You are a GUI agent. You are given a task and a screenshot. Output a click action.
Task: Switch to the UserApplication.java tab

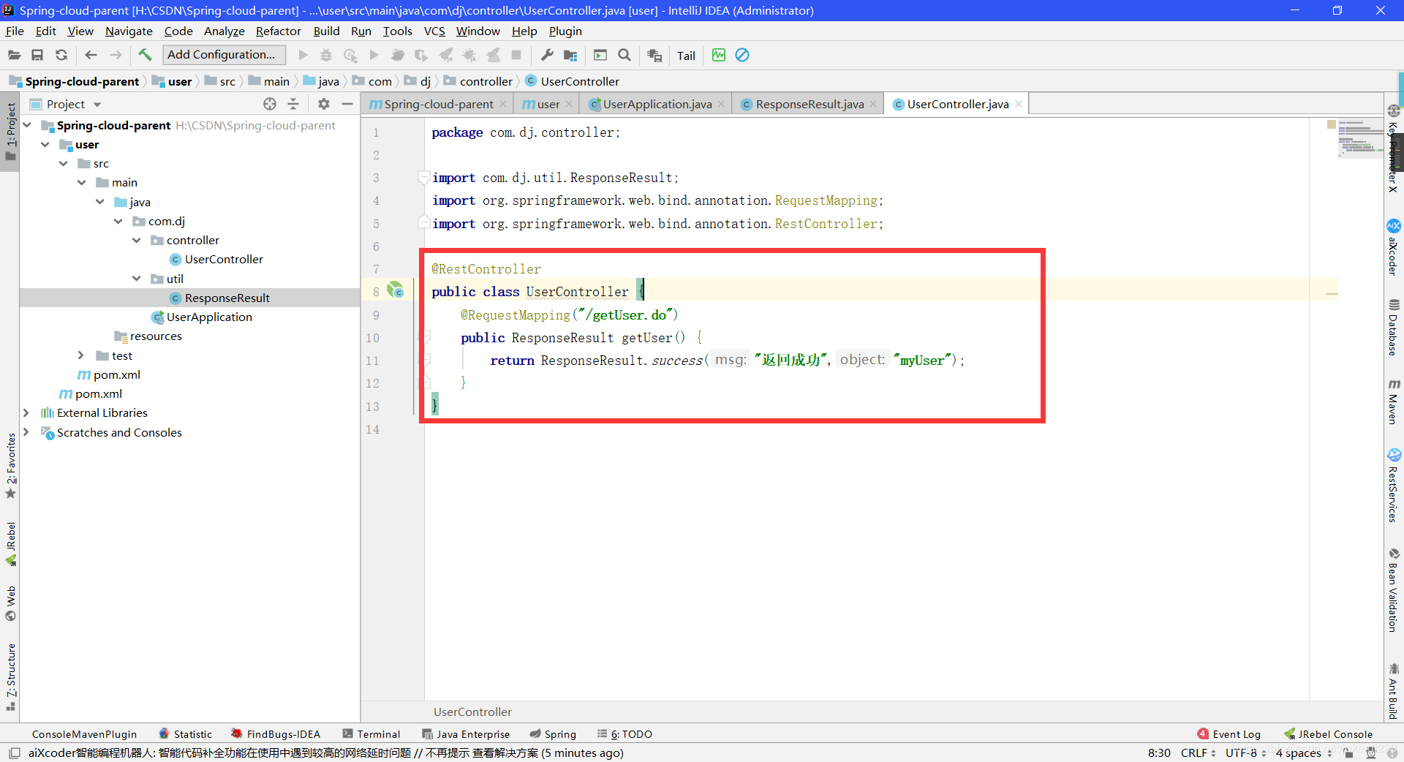(x=656, y=104)
